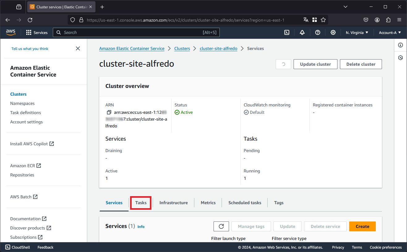The image size is (407, 252).
Task: Open the Terms footer link
Action: (x=357, y=247)
